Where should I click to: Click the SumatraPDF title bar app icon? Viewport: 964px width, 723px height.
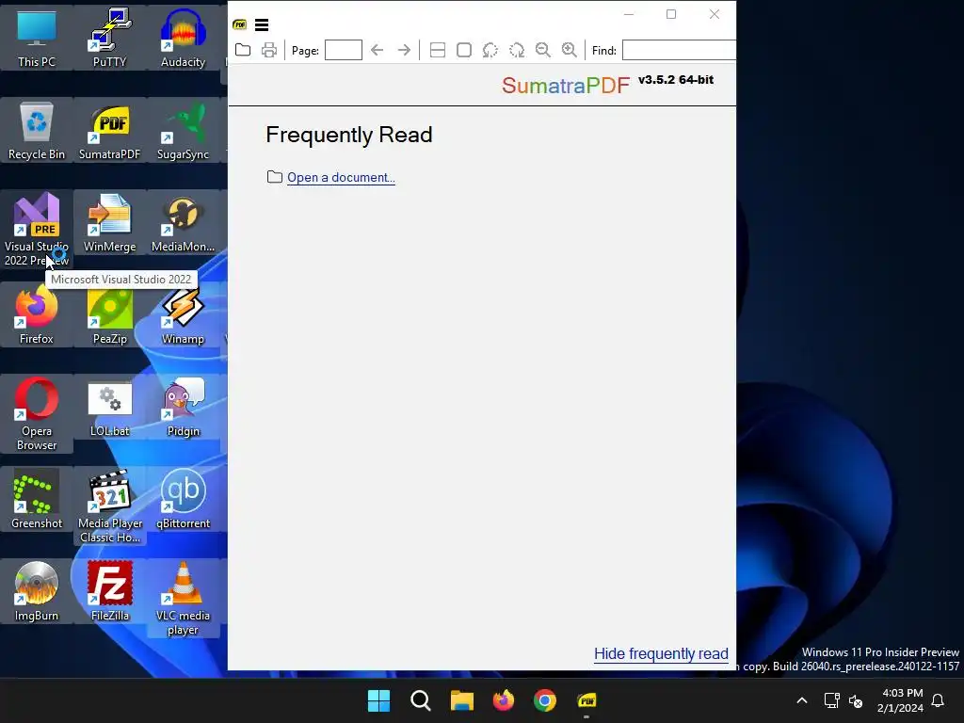pyautogui.click(x=240, y=24)
